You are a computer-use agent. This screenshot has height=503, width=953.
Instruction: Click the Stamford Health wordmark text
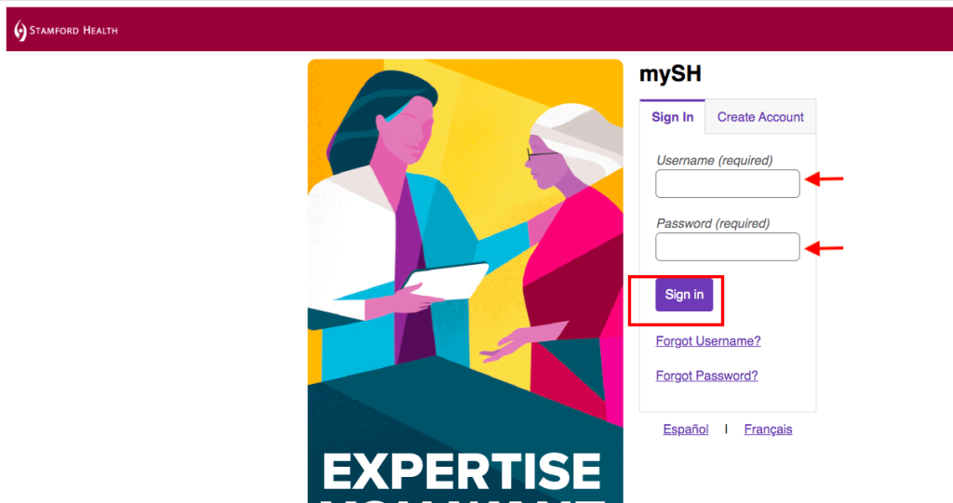coord(74,31)
